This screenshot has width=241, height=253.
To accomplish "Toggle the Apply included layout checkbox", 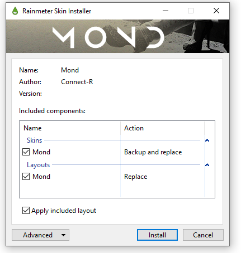I will (26, 211).
